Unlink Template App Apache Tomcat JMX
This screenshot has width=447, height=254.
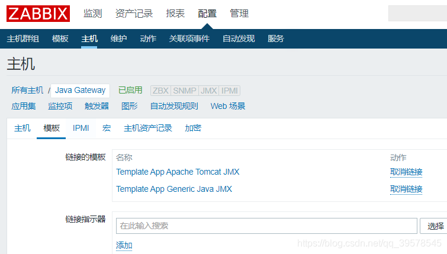[x=406, y=172]
